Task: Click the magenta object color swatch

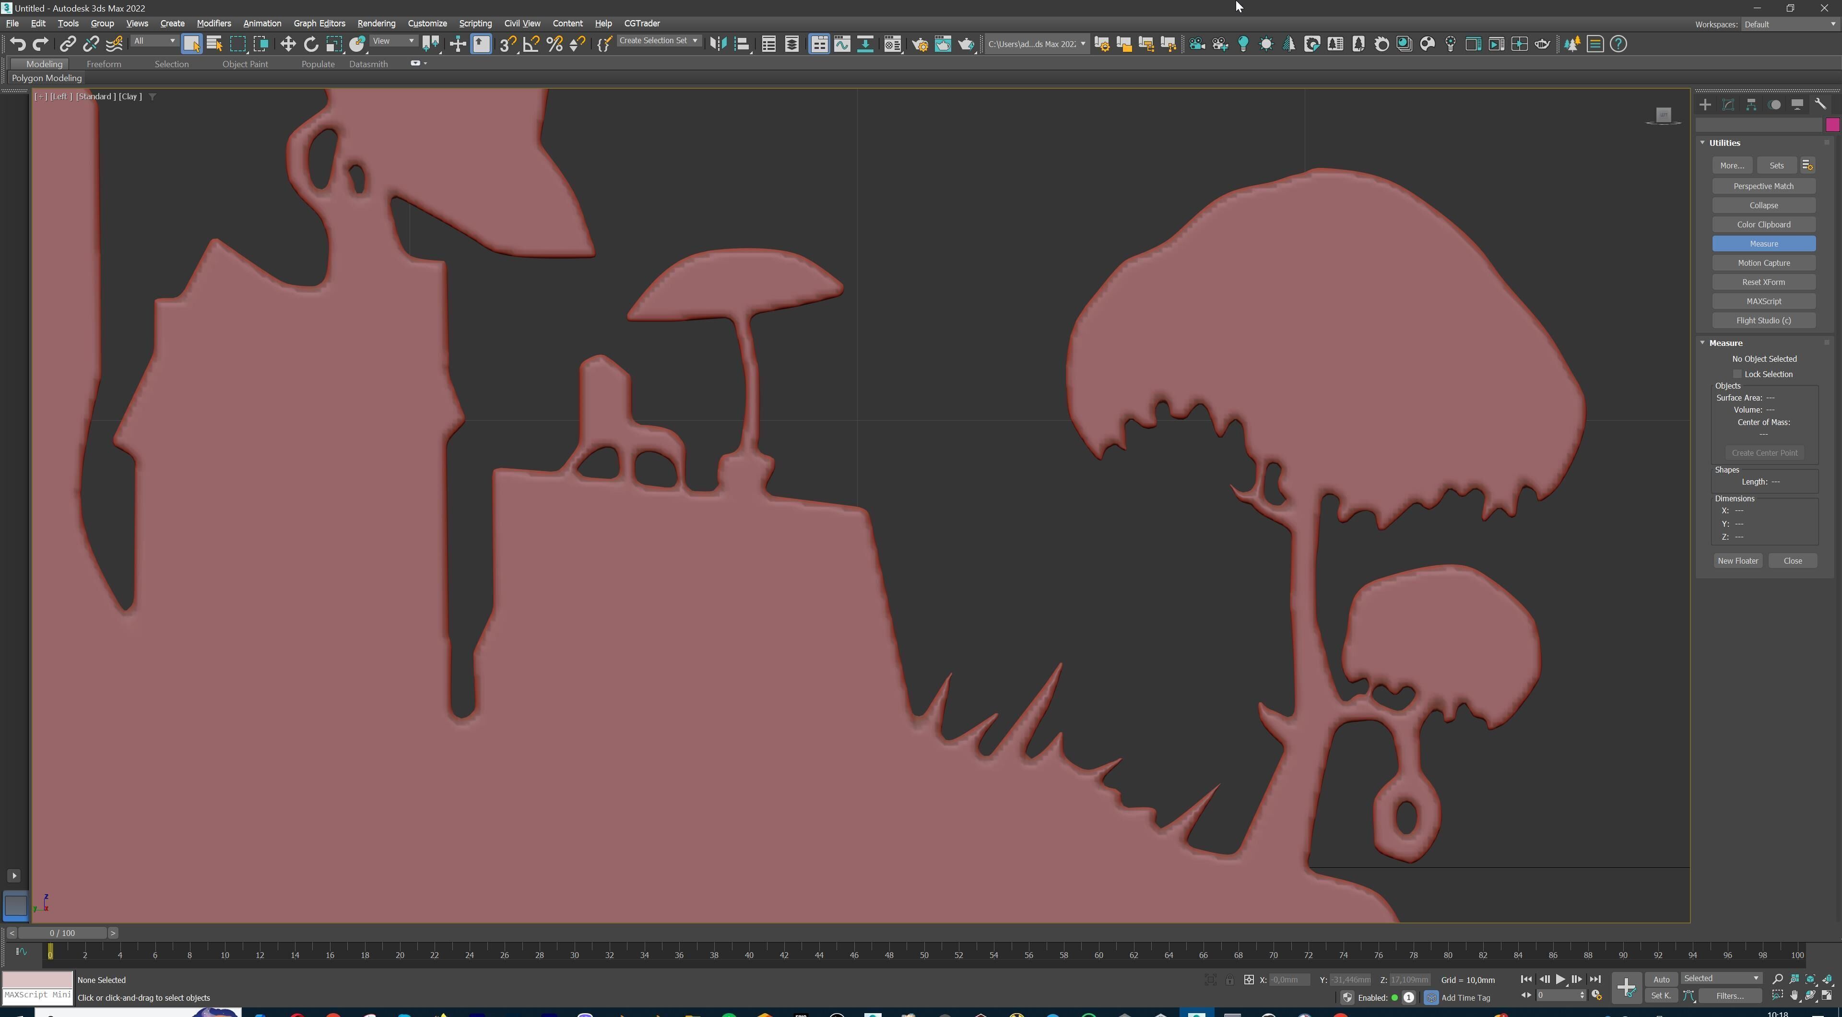Action: coord(1832,125)
